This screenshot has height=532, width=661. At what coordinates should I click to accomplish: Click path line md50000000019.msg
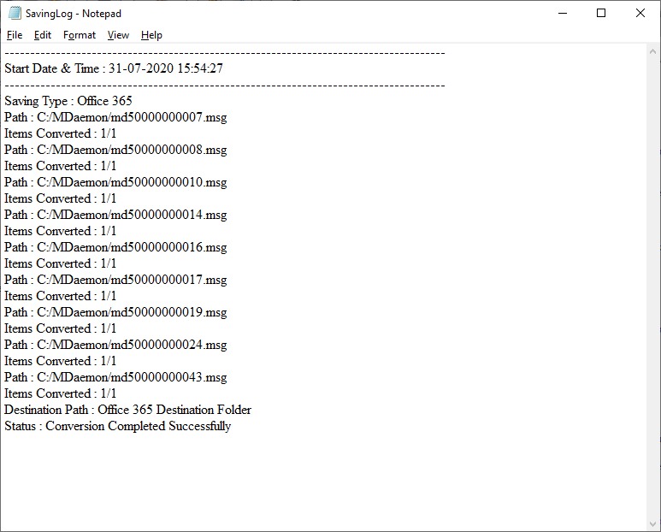pyautogui.click(x=115, y=312)
